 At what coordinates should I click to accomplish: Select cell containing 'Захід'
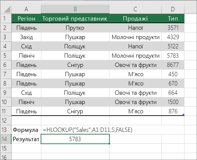tap(26, 37)
